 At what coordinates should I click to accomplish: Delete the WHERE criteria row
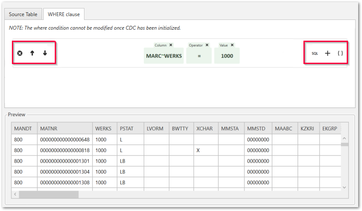[x=20, y=53]
